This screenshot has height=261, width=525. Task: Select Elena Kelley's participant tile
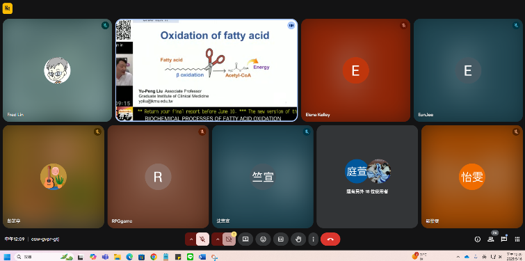[x=355, y=70]
